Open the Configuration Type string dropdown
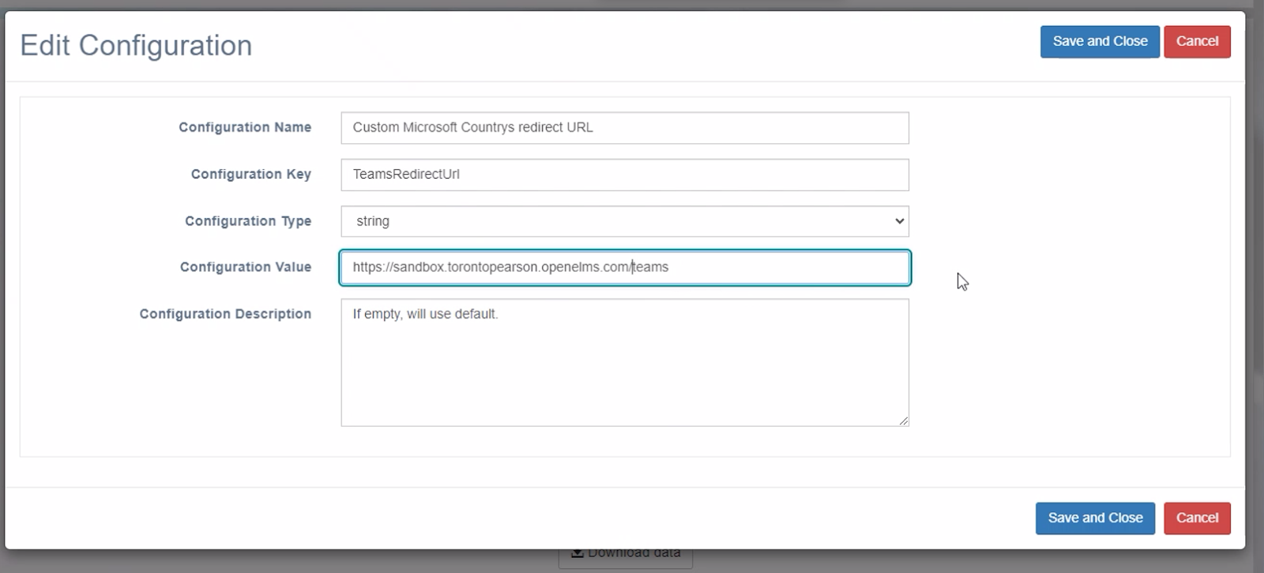1264x573 pixels. [625, 221]
